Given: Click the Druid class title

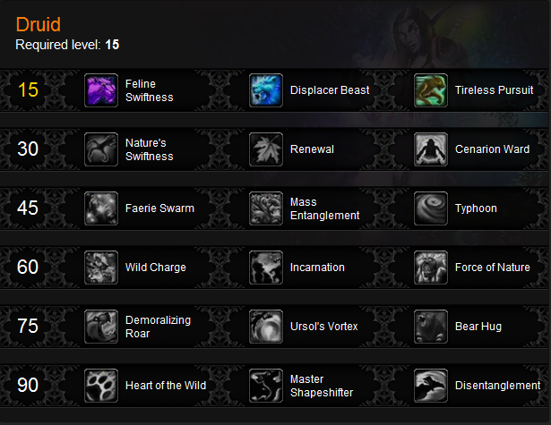Looking at the screenshot, I should click(x=39, y=24).
